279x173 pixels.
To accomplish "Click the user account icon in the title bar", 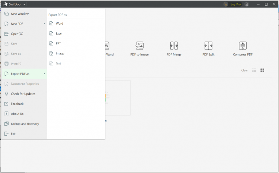I will (x=247, y=4).
